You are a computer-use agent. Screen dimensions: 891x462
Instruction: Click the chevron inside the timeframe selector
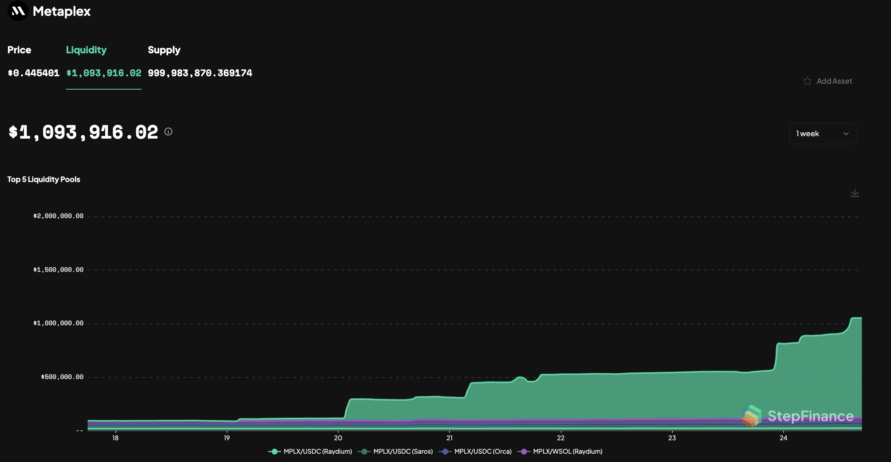pos(846,133)
